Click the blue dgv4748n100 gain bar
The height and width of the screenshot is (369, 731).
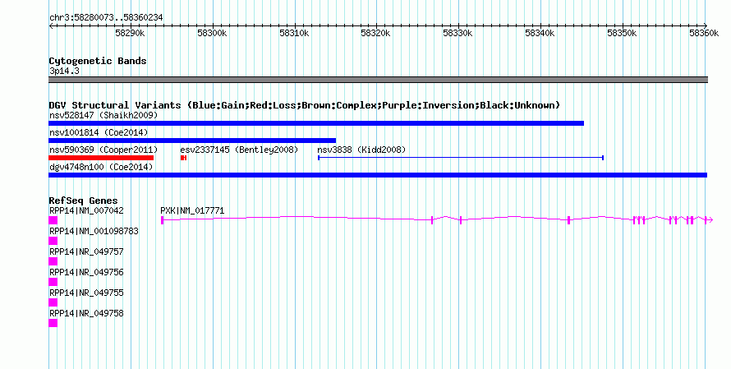click(378, 175)
